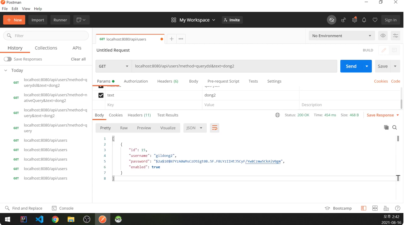Click the pencil edit request name icon
The width and height of the screenshot is (404, 225).
click(x=384, y=50)
